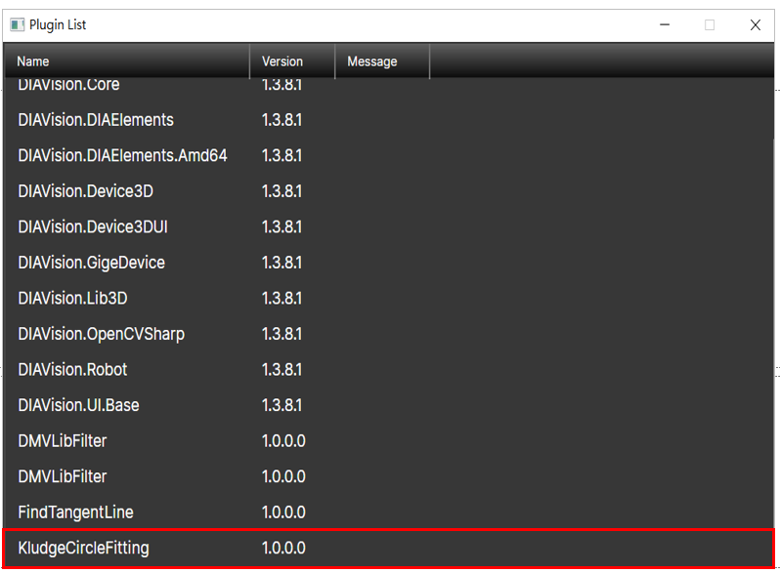
Task: Sort plugins by the Version column header
Action: tap(291, 61)
